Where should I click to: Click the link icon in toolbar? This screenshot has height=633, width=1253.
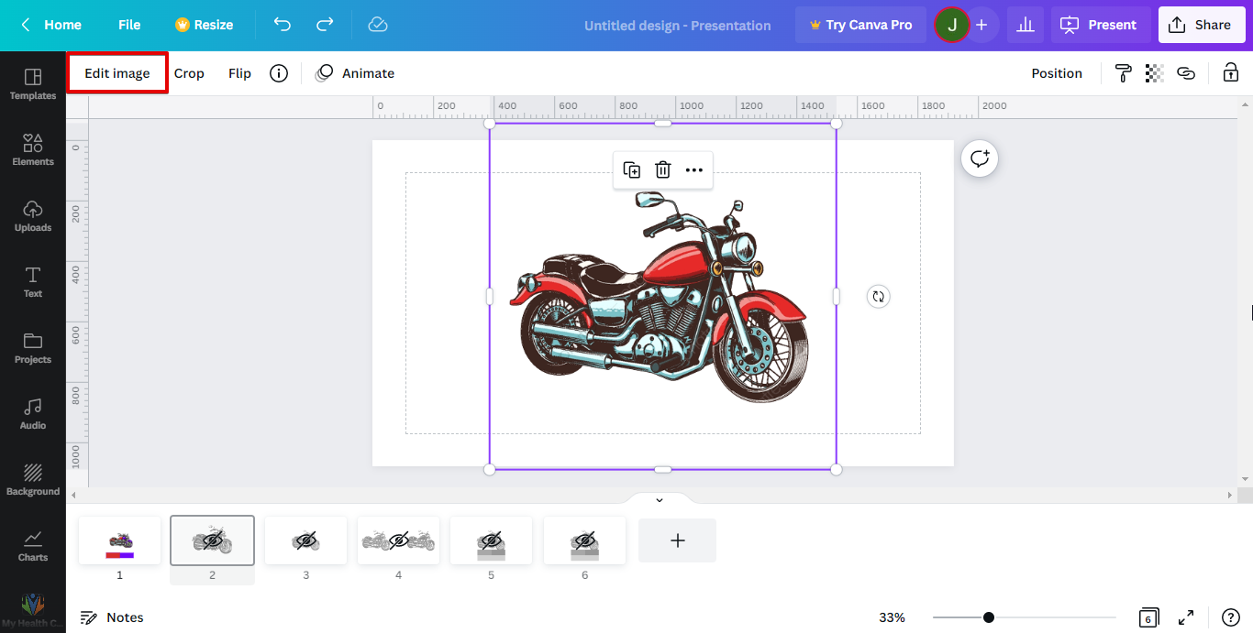1186,73
